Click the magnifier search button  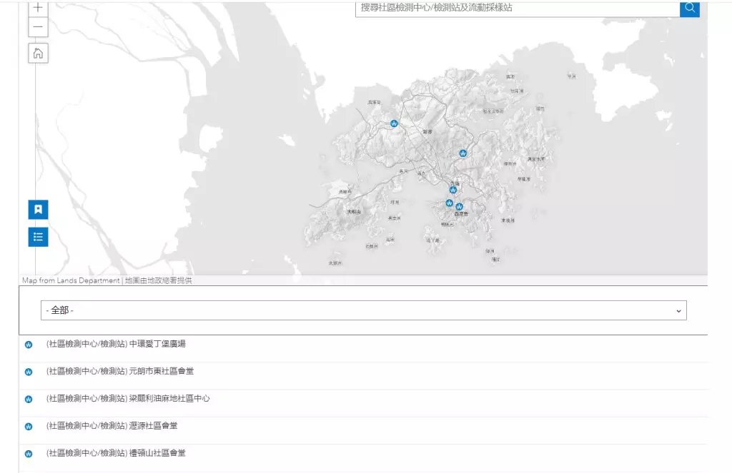tap(690, 8)
